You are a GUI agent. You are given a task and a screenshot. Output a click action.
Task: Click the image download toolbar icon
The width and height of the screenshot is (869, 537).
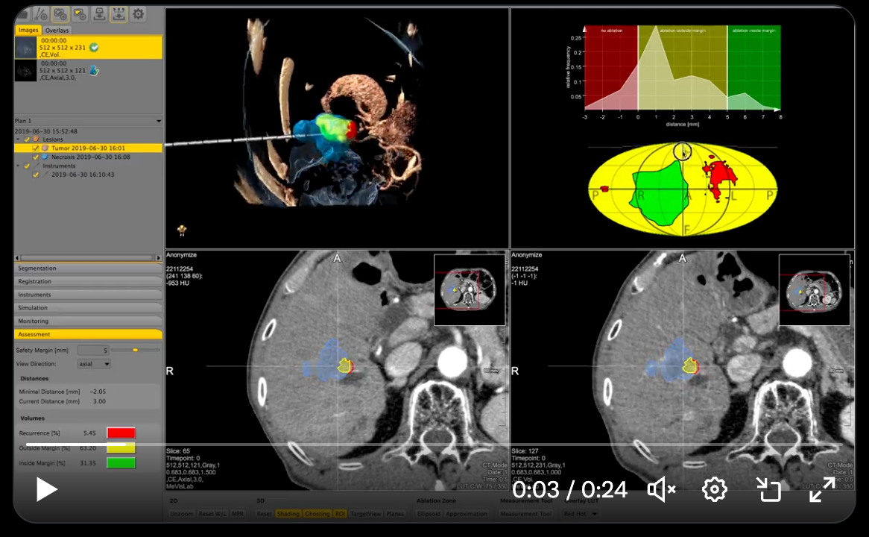pos(98,14)
